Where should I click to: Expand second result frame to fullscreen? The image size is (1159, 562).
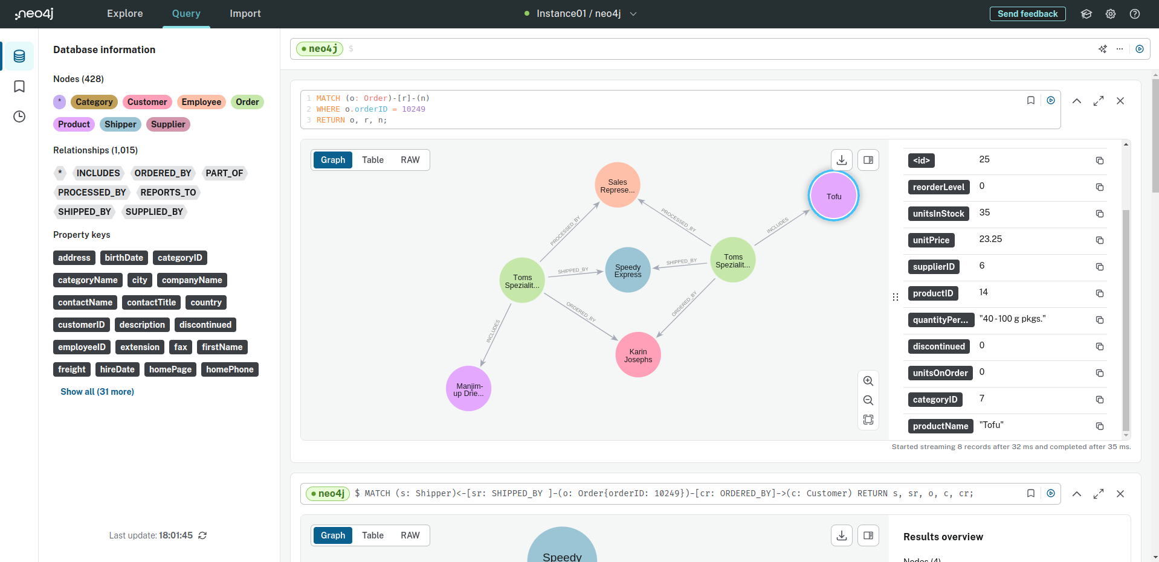(x=1099, y=494)
